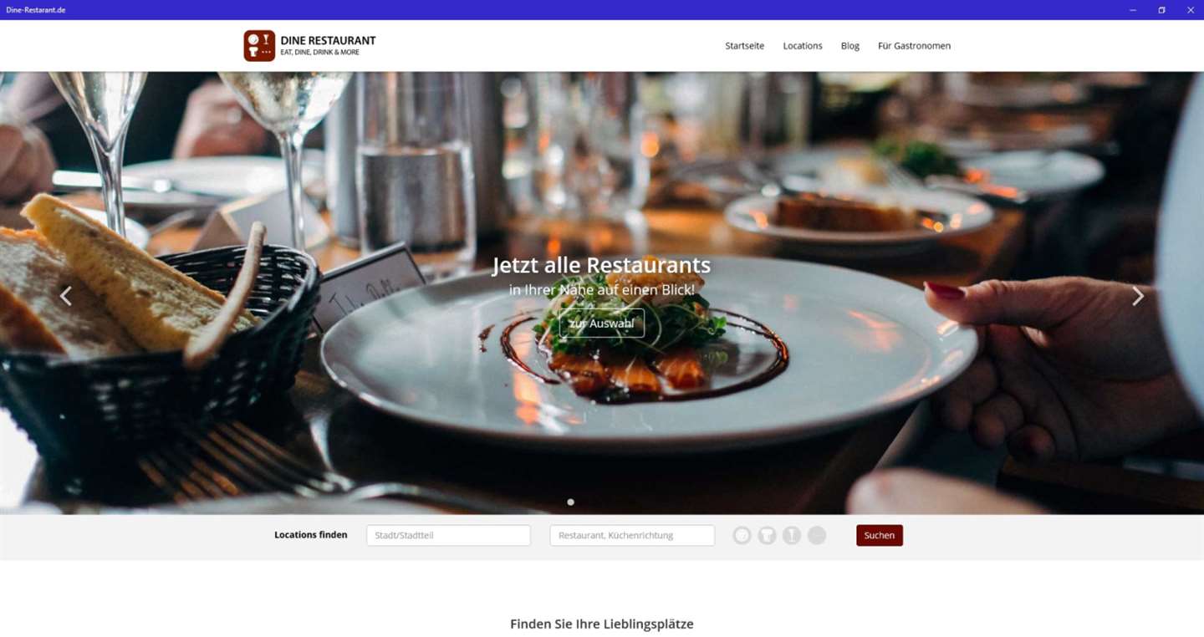
Task: Click the 'zur Auswahl' button
Action: pos(602,323)
